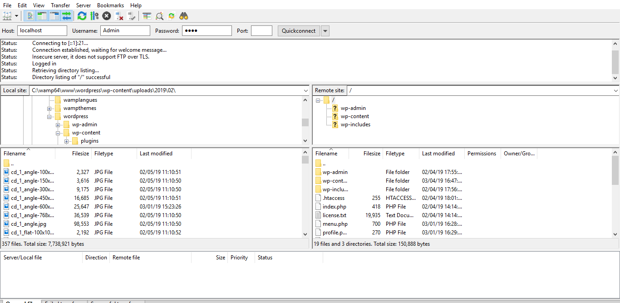Toggle transfer queue display
The width and height of the screenshot is (620, 303).
(x=67, y=16)
